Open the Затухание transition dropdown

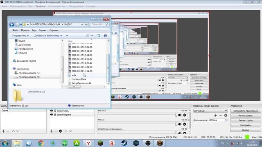point(210,111)
